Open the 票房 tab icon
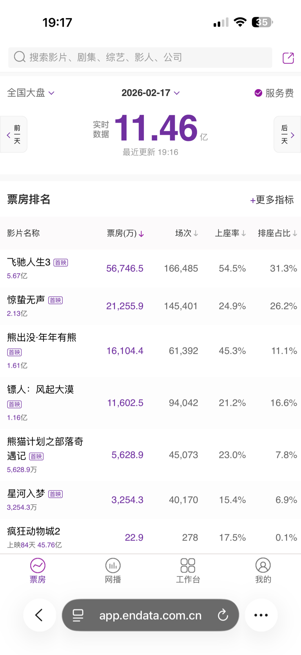This screenshot has width=301, height=655. pyautogui.click(x=38, y=566)
